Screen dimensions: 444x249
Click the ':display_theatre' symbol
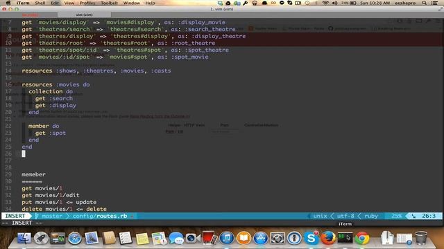coord(219,36)
